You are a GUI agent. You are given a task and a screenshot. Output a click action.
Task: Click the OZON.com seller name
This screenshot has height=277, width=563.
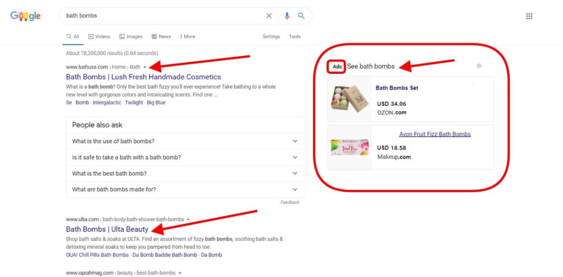[x=391, y=112]
